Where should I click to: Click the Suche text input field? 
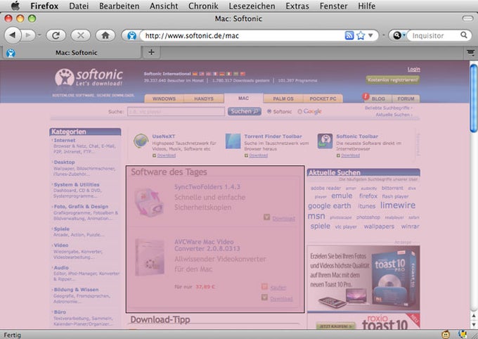176,111
